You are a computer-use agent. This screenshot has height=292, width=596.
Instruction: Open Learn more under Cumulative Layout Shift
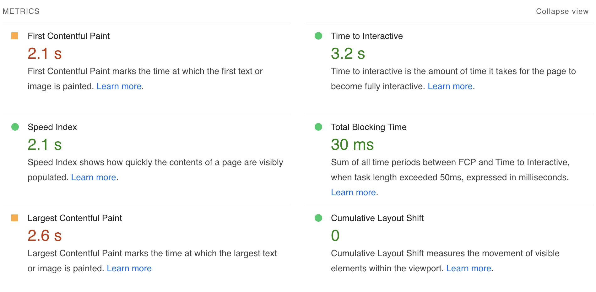469,268
